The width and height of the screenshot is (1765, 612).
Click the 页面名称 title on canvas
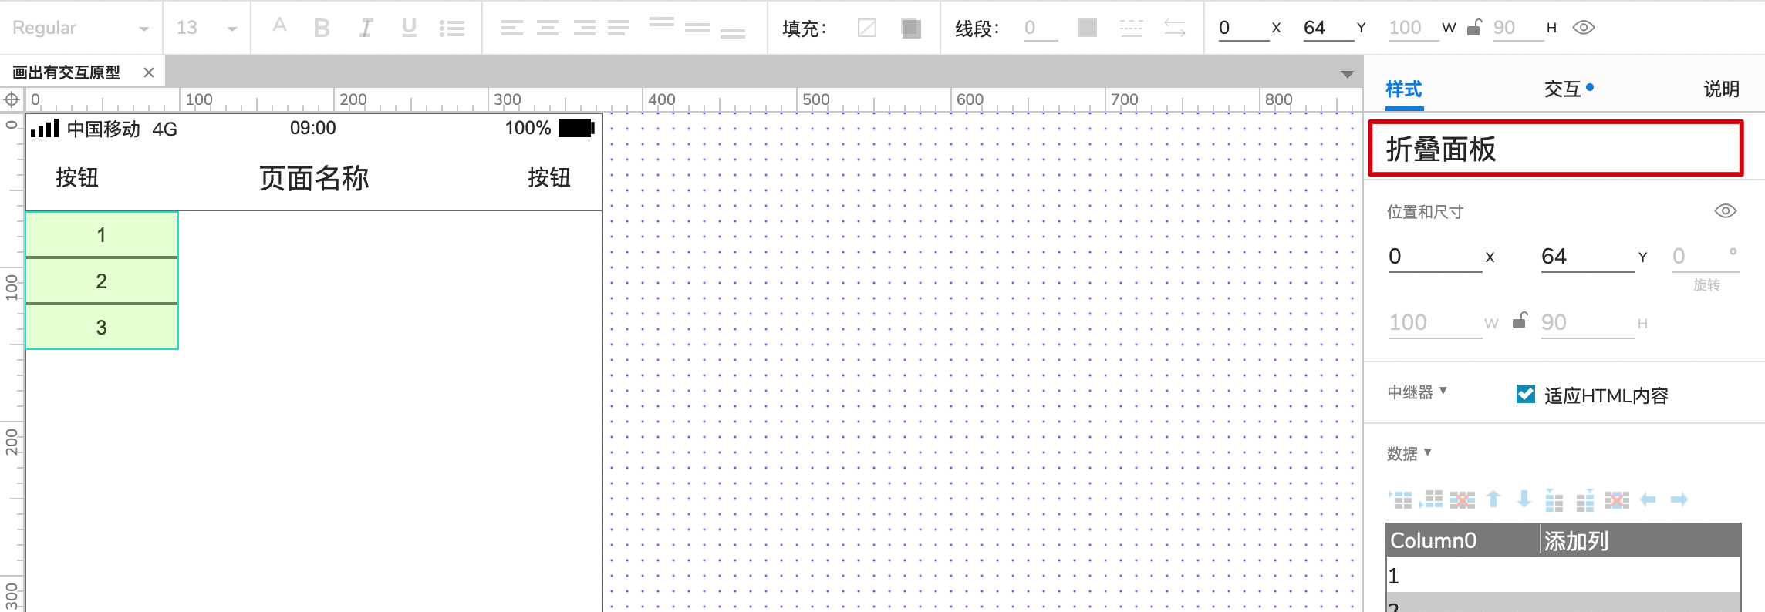(314, 178)
